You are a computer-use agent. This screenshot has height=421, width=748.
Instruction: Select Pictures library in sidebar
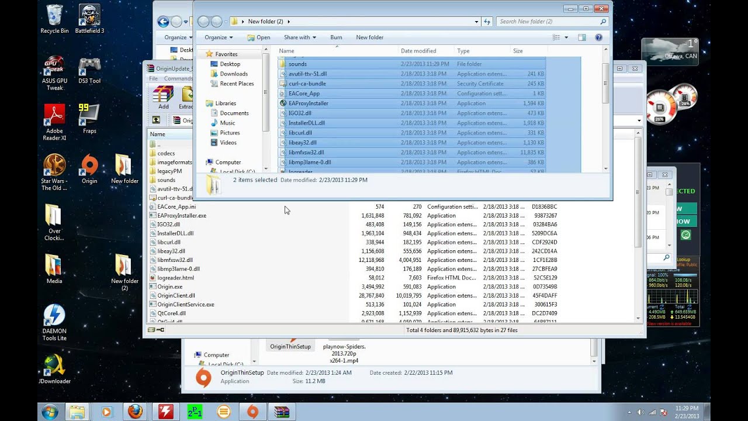[x=230, y=133]
